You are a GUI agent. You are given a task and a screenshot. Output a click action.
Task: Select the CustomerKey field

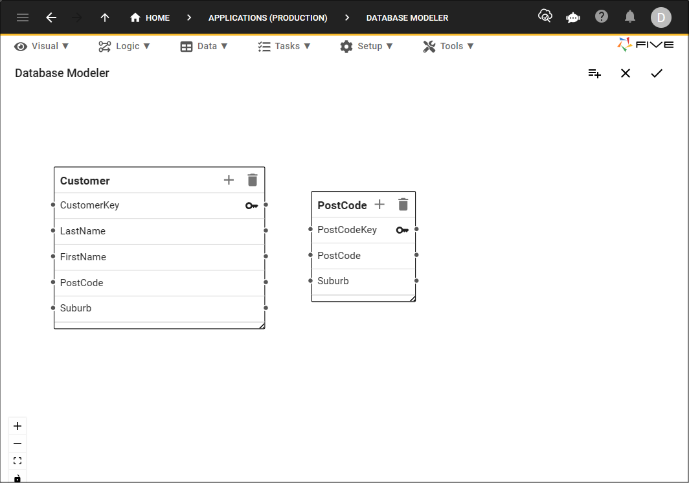(159, 205)
